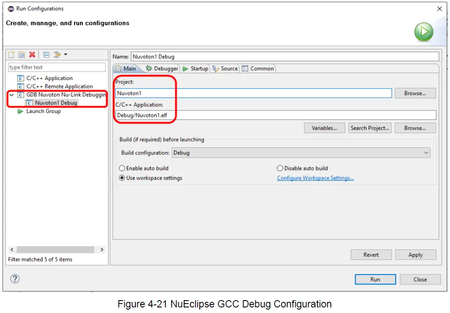
Task: Click the Eclipse icon in title bar
Action: (x=11, y=9)
